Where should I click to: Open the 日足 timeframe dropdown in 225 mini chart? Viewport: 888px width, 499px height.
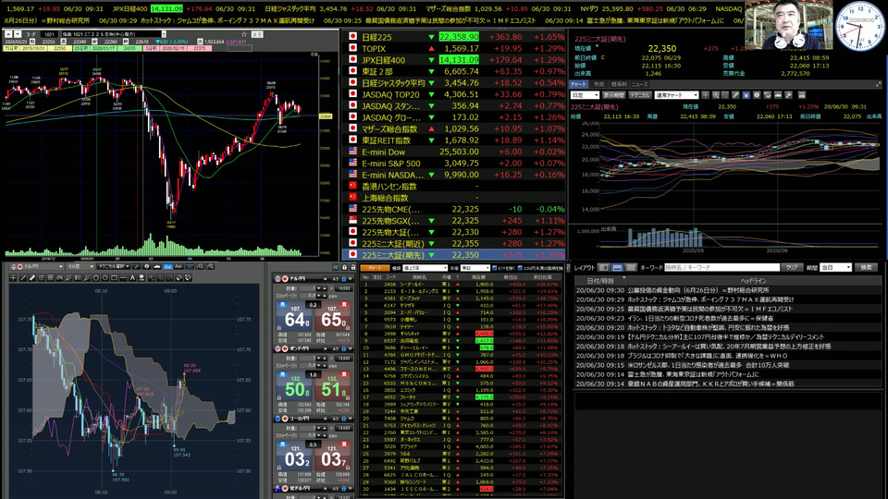585,95
